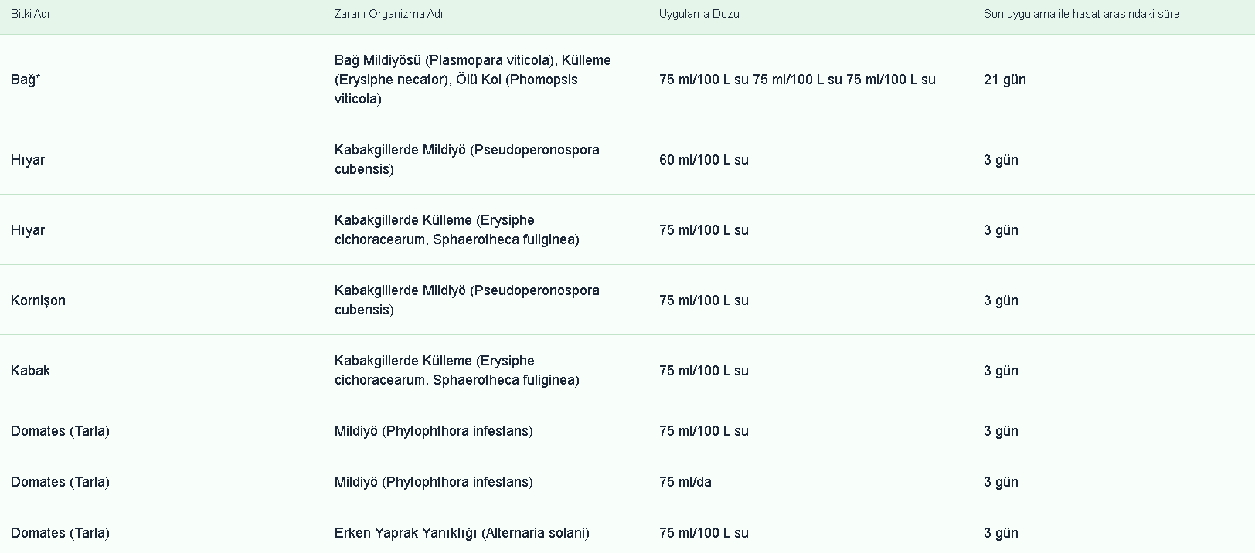The image size is (1255, 553).
Task: Select the Kabak crop name
Action: tap(30, 371)
